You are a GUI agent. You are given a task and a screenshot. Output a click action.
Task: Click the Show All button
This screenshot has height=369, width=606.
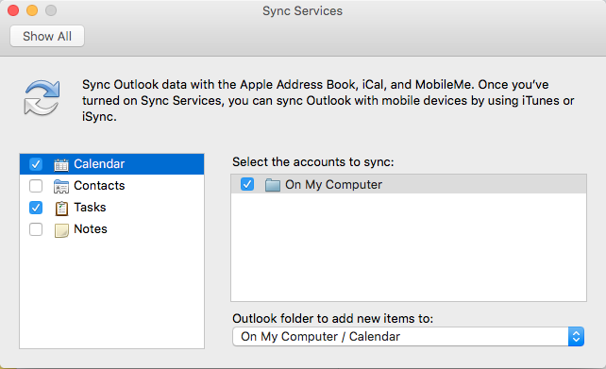pyautogui.click(x=47, y=36)
